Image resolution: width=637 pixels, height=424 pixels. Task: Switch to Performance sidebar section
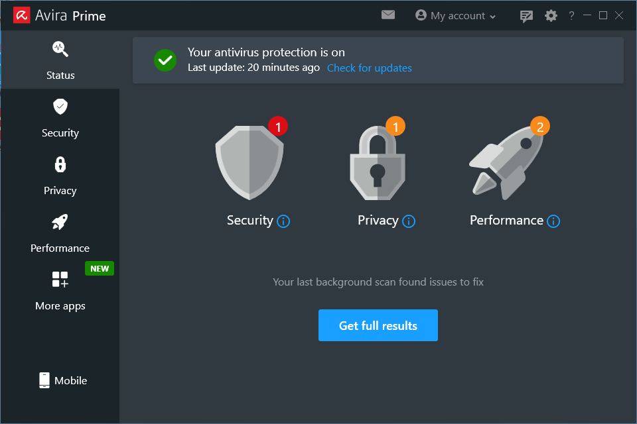60,233
